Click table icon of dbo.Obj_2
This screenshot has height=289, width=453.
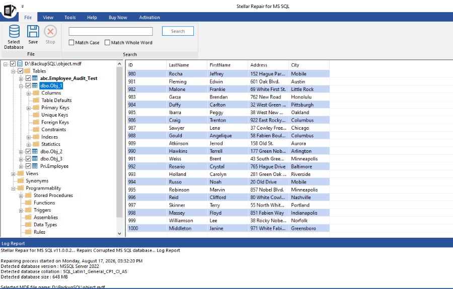tap(35, 151)
